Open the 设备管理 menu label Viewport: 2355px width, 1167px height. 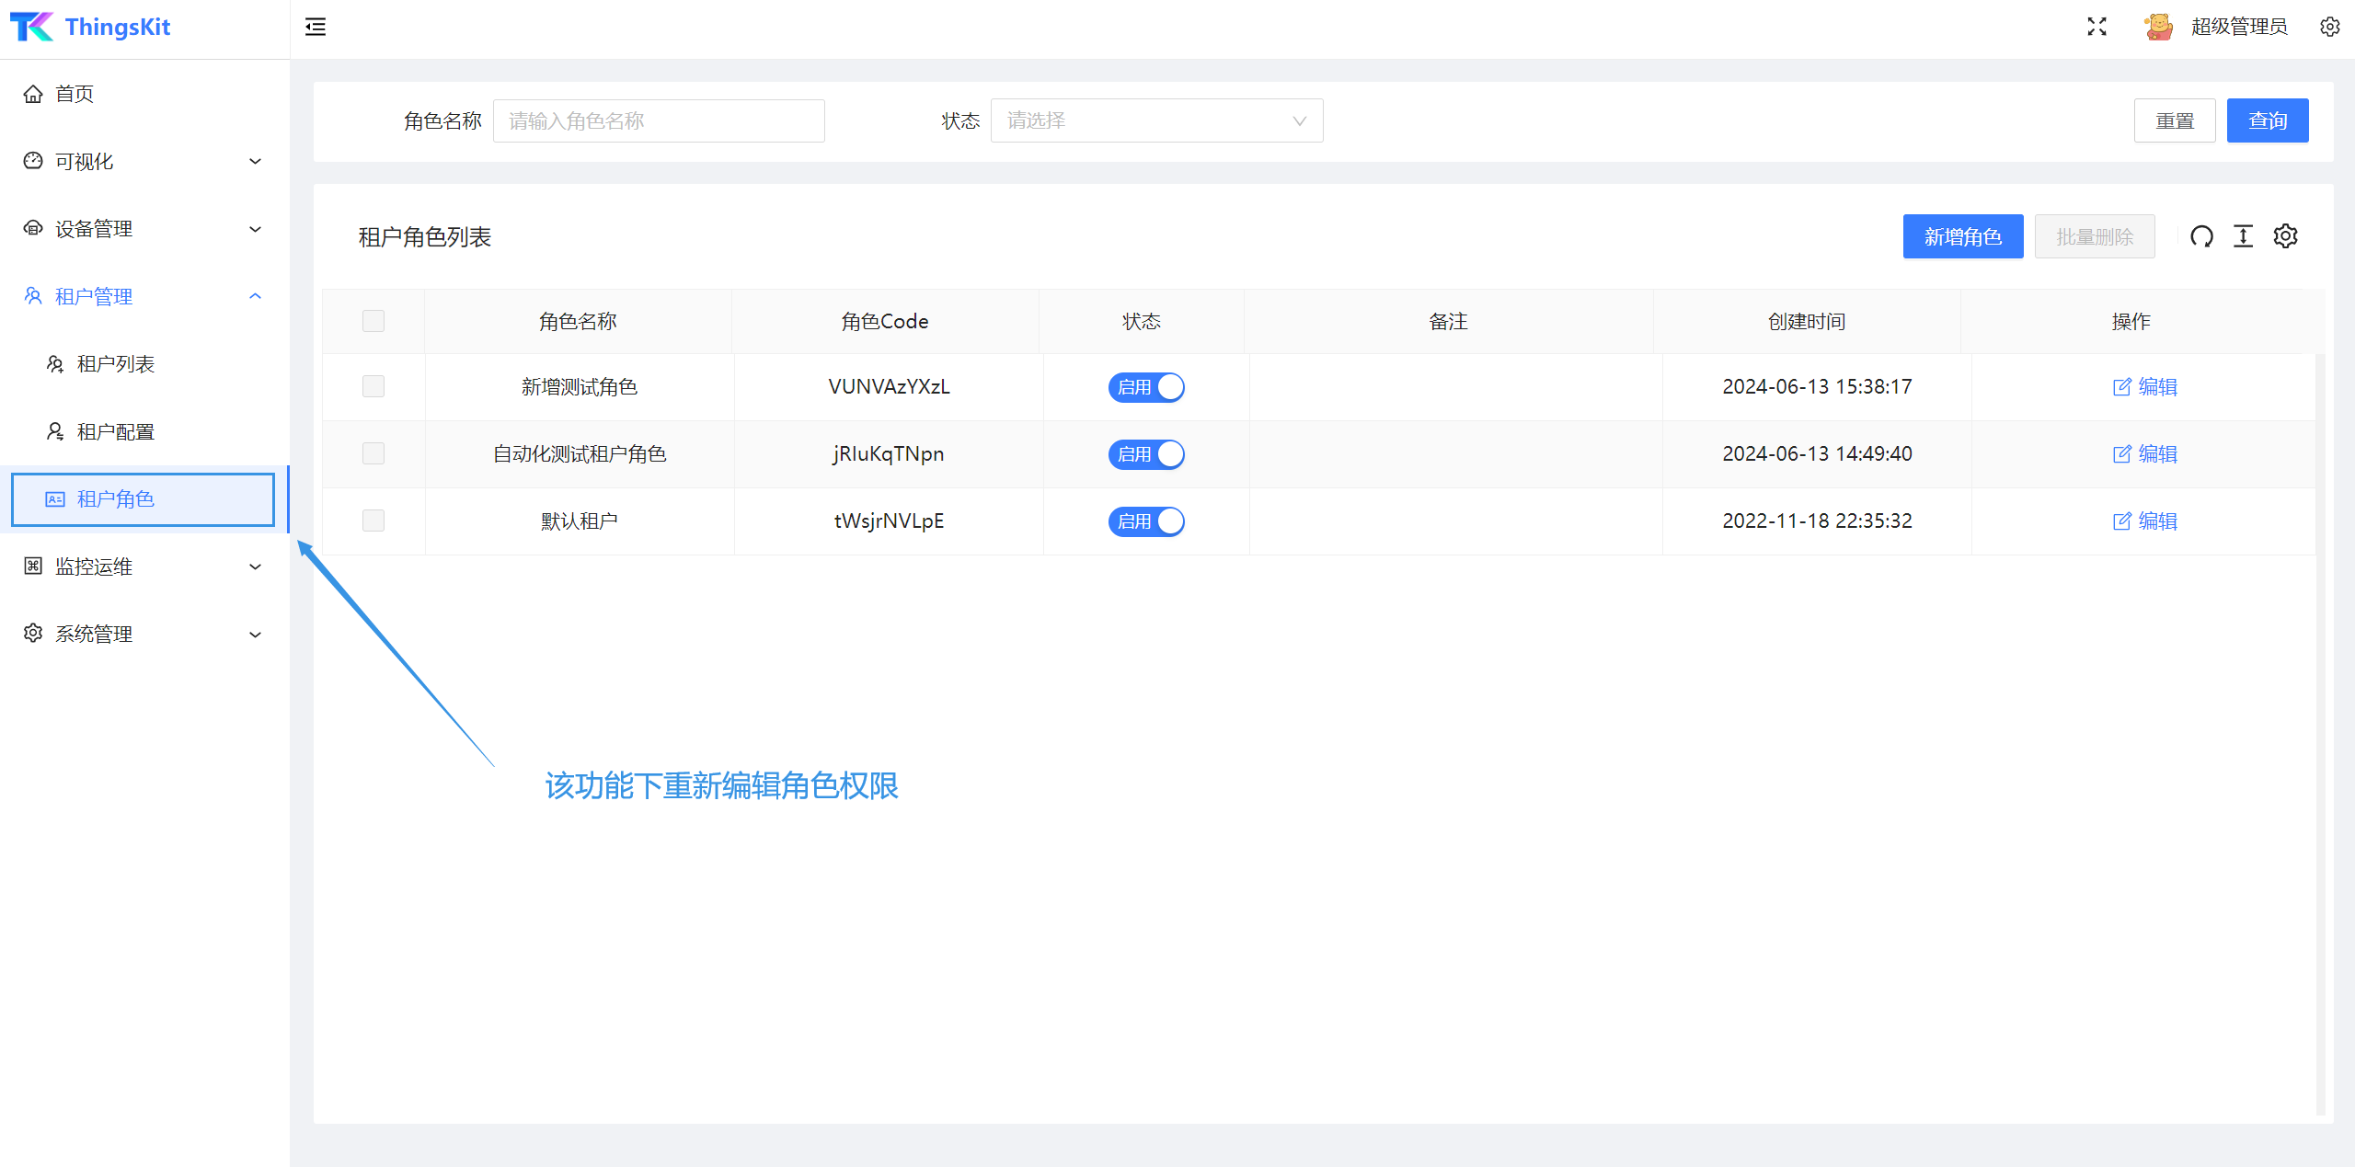coord(94,229)
